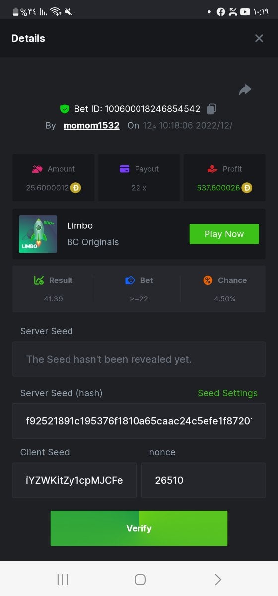The image size is (278, 596).
Task: Tap the share arrow icon
Action: (x=245, y=90)
